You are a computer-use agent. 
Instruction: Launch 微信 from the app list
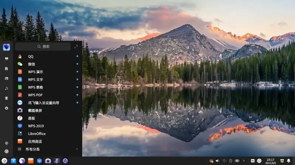tap(48, 64)
